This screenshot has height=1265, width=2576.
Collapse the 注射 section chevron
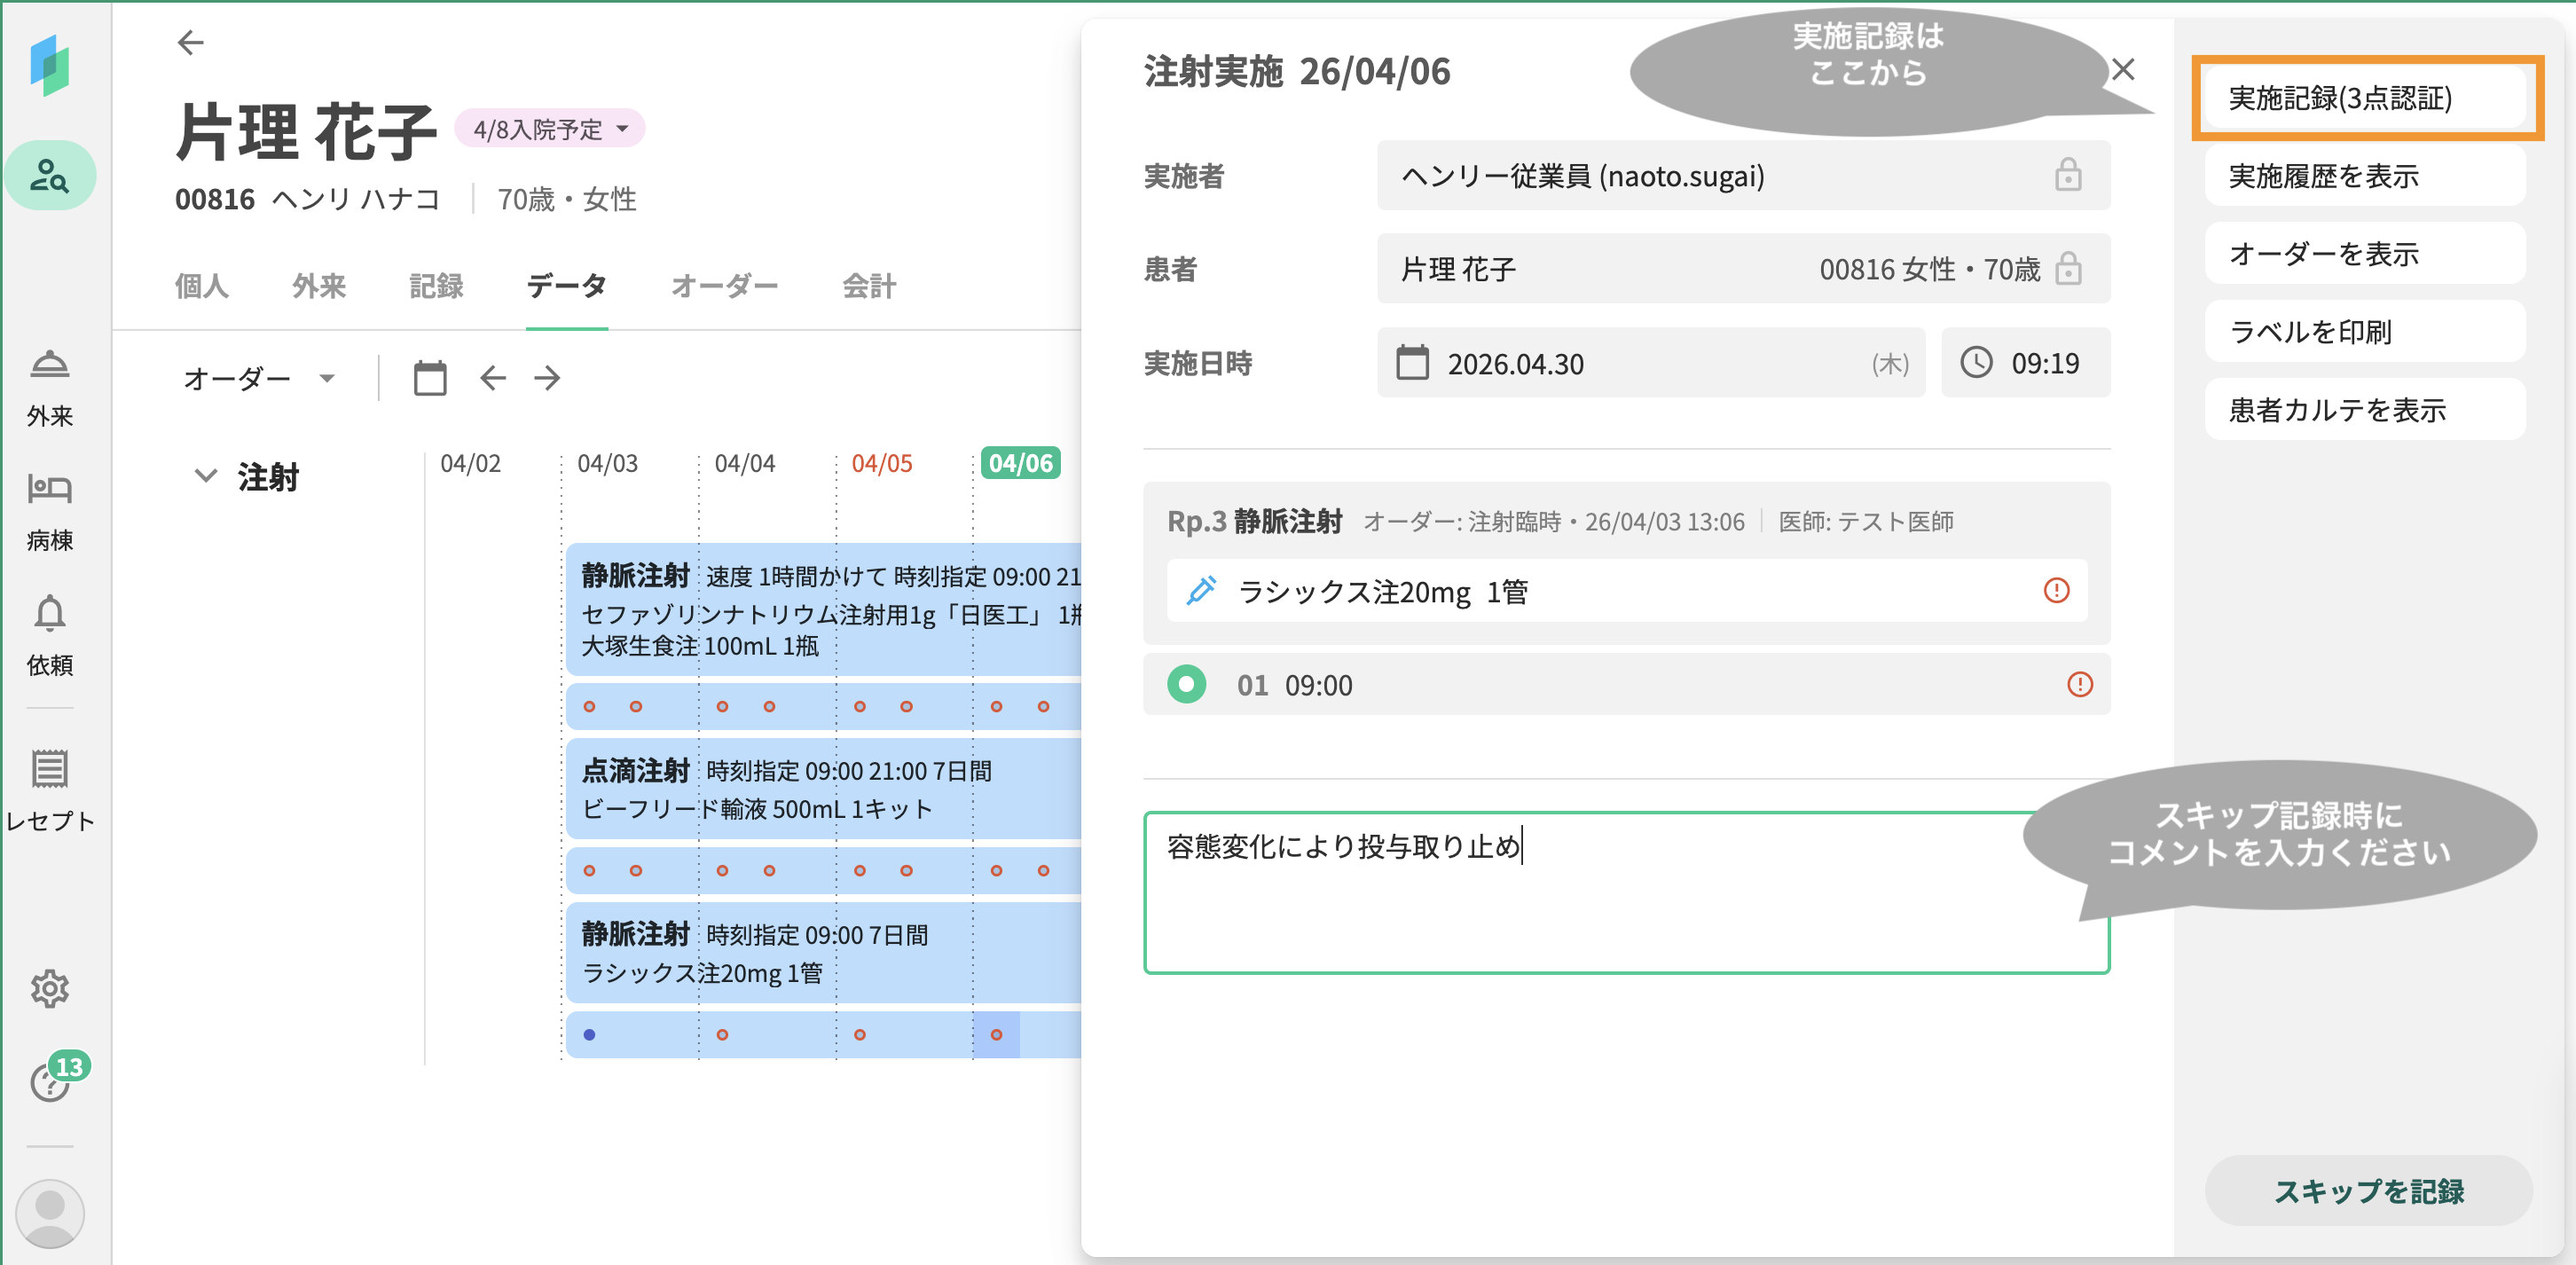pos(205,476)
